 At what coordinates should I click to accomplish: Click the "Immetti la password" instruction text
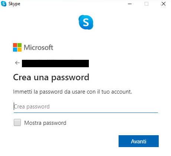pos(72,92)
